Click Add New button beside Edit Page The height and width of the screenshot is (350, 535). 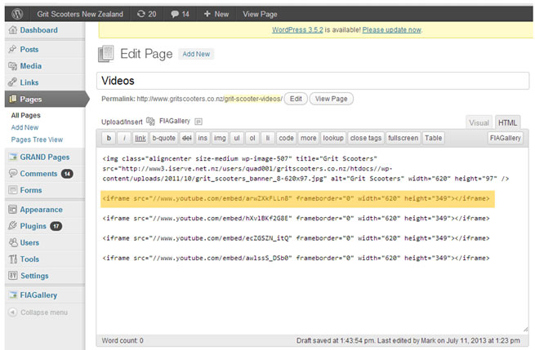tap(196, 54)
